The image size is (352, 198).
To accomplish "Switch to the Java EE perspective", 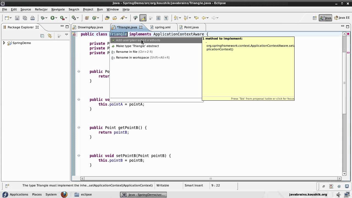I will pos(342,18).
